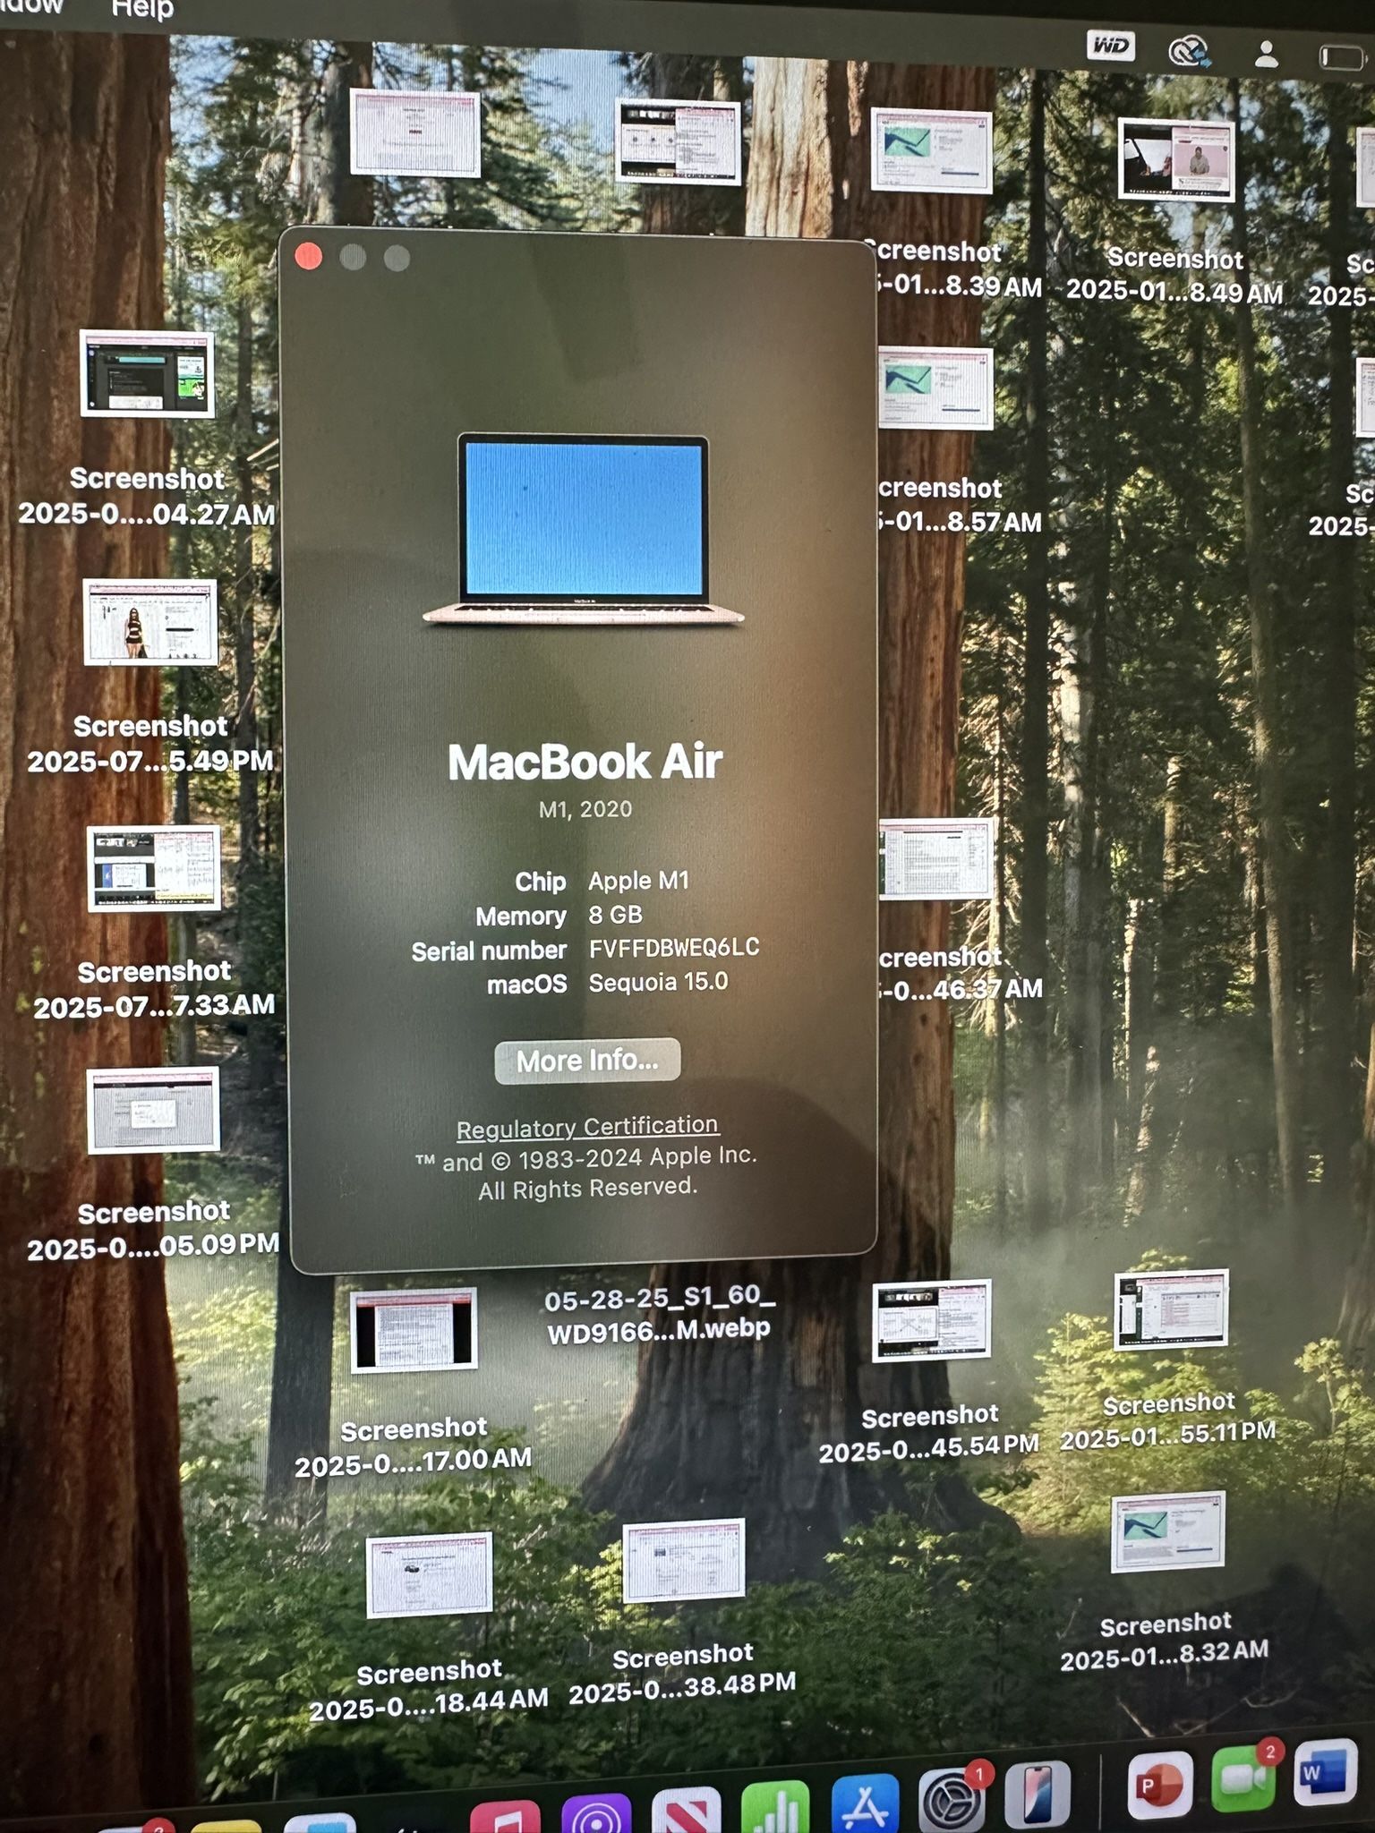Select the screenshot file ending 38.48 PM
The image size is (1375, 1833).
pyautogui.click(x=682, y=1613)
